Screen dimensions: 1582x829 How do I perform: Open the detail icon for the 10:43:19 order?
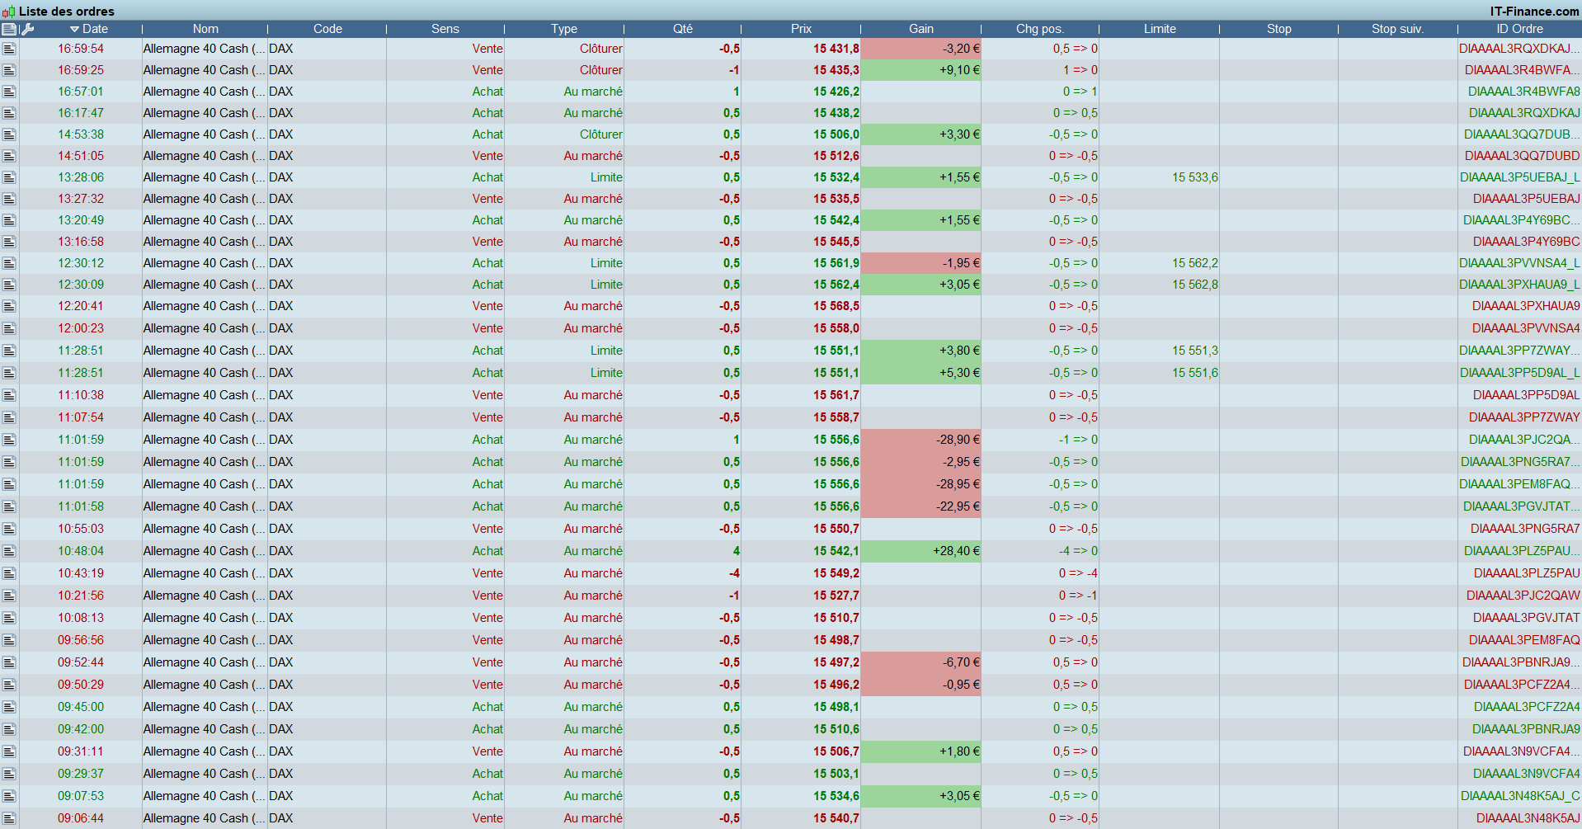(x=9, y=573)
